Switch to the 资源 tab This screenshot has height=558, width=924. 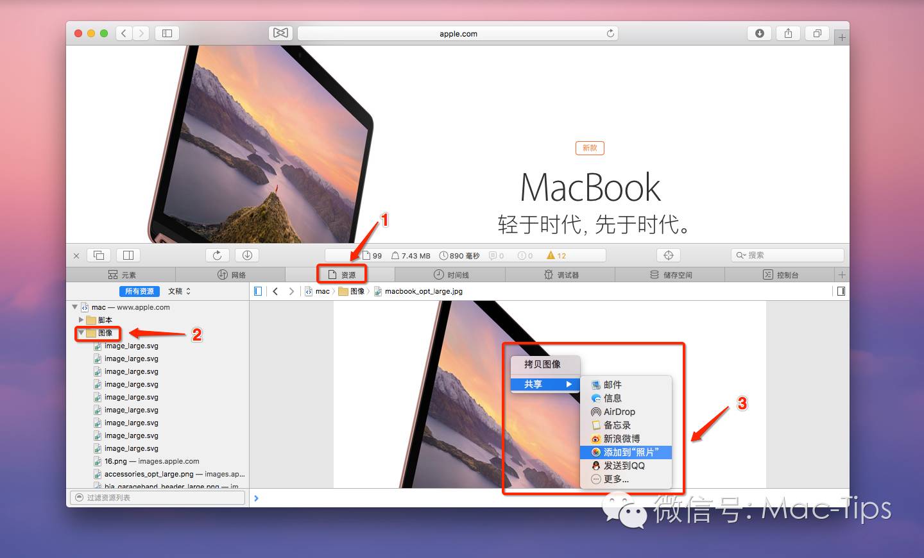(x=342, y=275)
